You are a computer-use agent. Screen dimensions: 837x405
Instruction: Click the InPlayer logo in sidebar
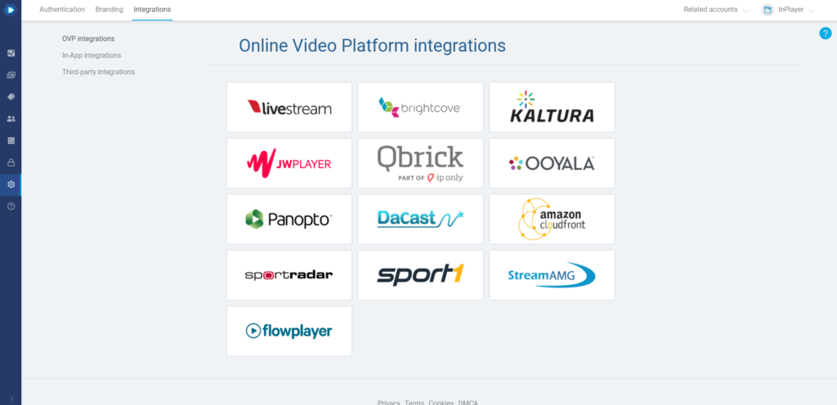coord(11,10)
